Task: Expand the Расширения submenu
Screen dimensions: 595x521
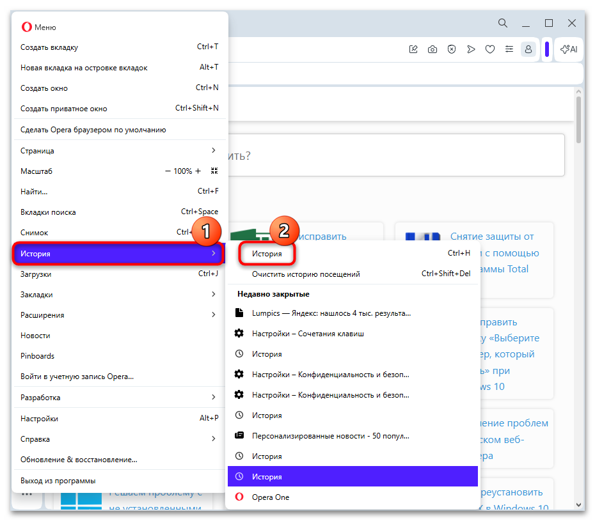Action: click(x=120, y=315)
